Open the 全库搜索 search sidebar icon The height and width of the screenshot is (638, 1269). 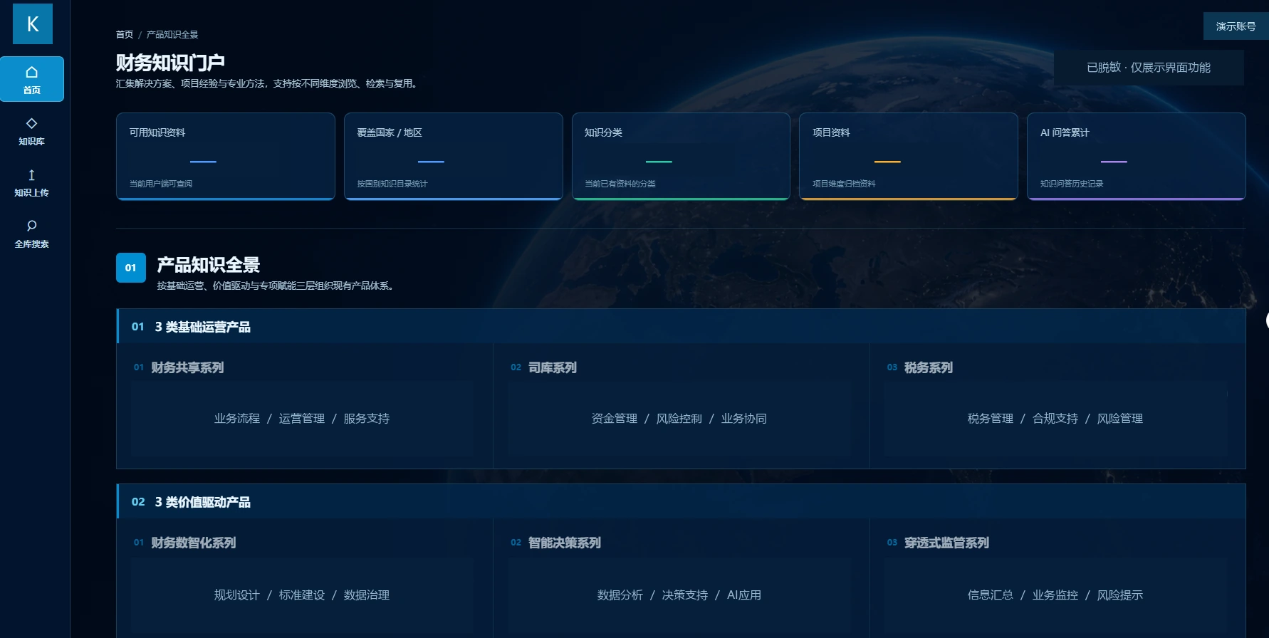pyautogui.click(x=31, y=226)
